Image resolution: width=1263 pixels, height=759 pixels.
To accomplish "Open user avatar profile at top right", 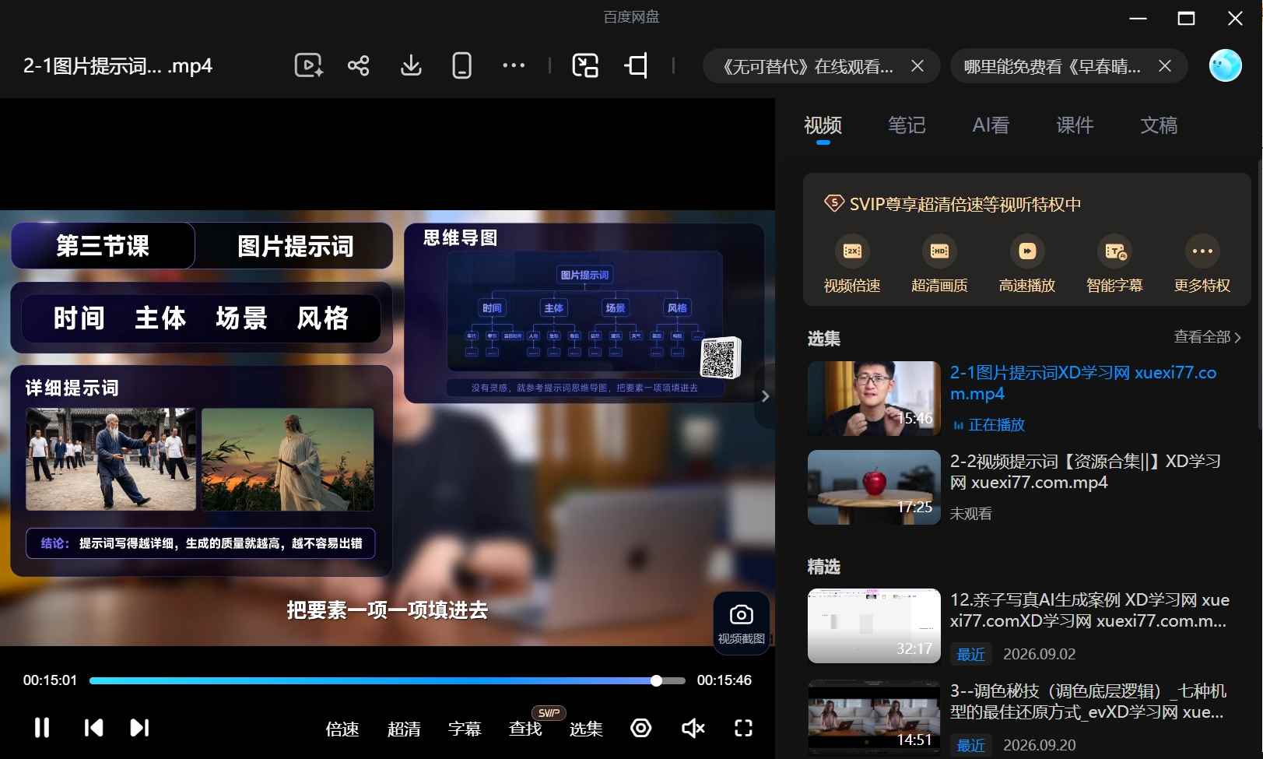I will (1225, 66).
